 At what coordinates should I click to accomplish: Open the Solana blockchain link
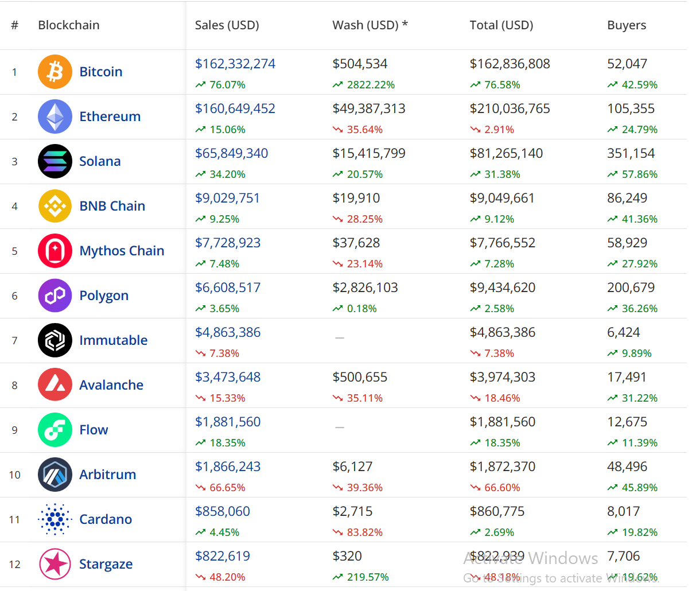[100, 161]
